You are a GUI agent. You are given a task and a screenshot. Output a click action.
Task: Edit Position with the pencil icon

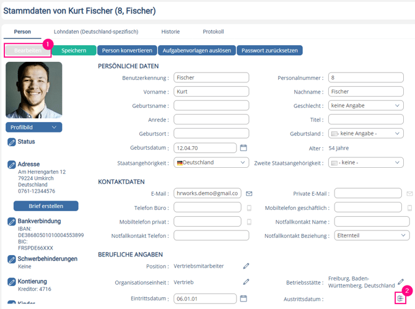click(246, 266)
